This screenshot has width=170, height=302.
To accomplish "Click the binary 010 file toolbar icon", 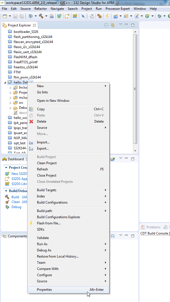I will [52, 16].
